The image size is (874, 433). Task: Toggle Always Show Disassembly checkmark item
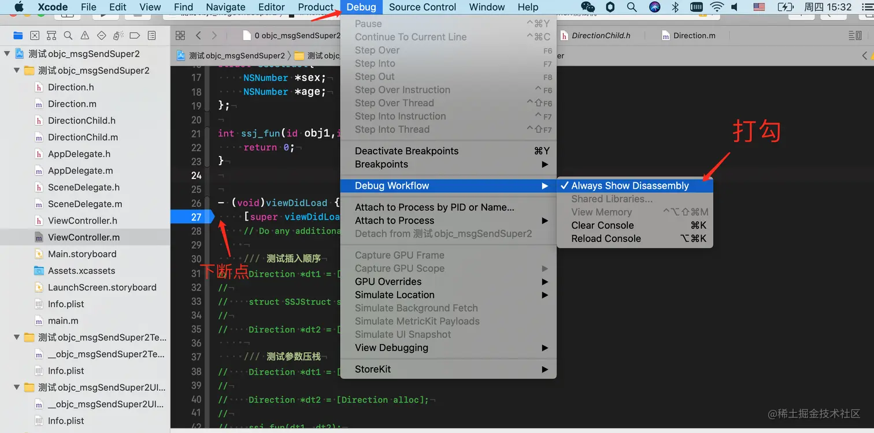[635, 186]
